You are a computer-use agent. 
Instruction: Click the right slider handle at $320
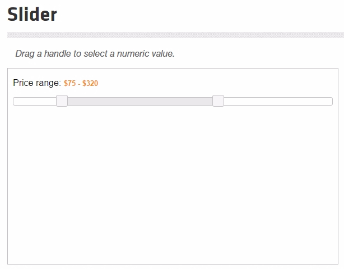pos(218,101)
